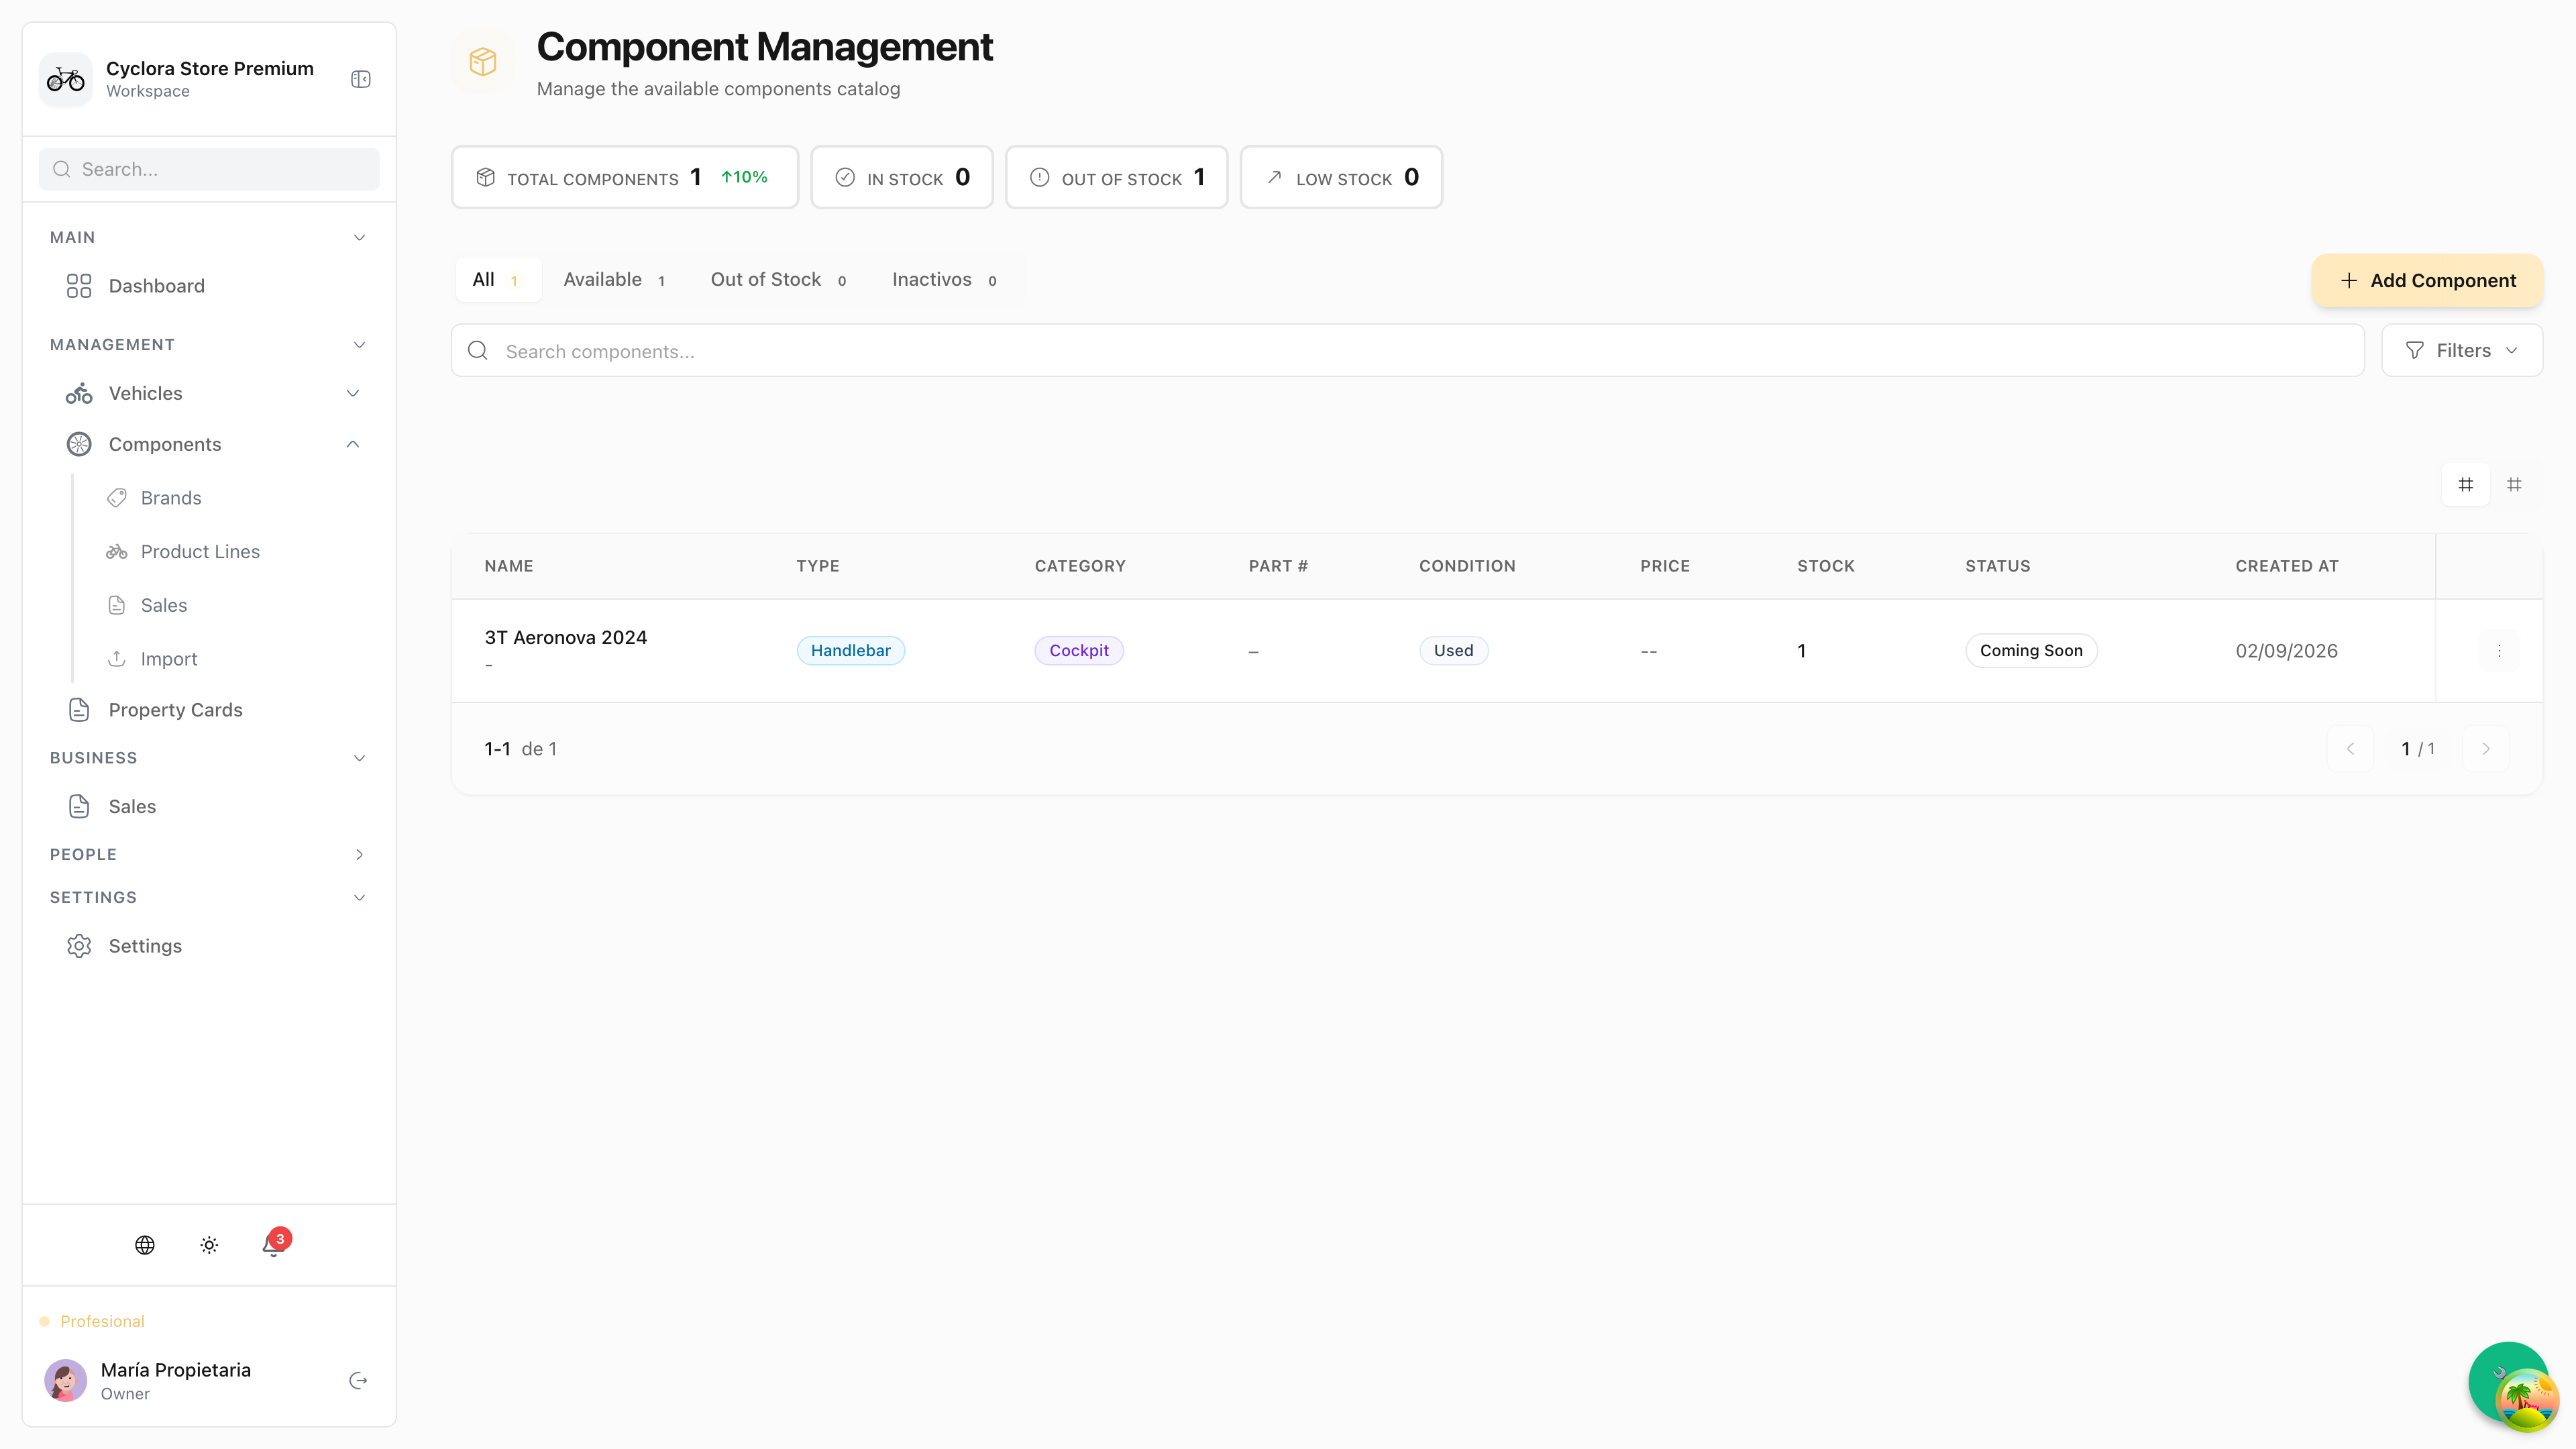Go to next page in pagination
Image resolution: width=2576 pixels, height=1449 pixels.
pos(2485,749)
